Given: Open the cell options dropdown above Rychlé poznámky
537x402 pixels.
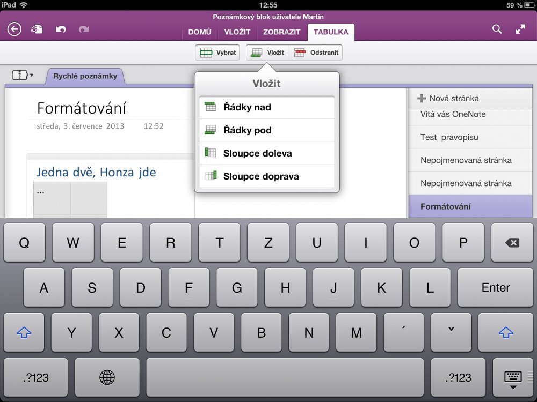Looking at the screenshot, I should [23, 75].
